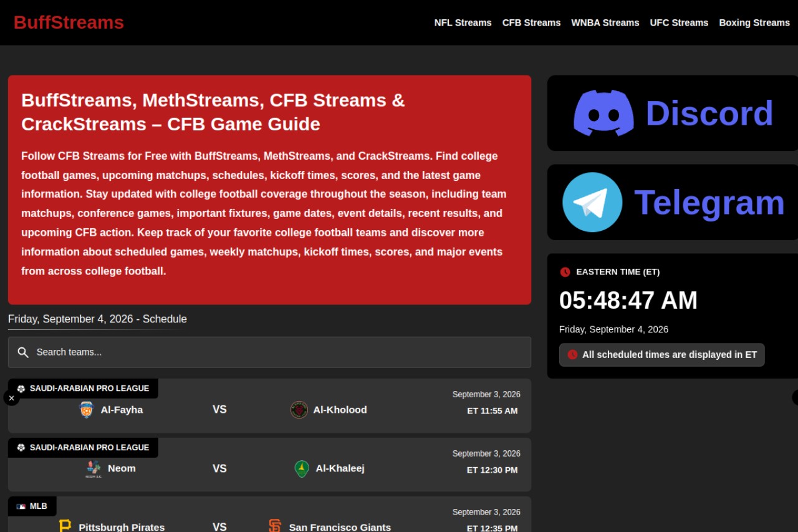Screen dimensions: 798x532
Task: Open WNBA Streams page
Action: pyautogui.click(x=605, y=22)
